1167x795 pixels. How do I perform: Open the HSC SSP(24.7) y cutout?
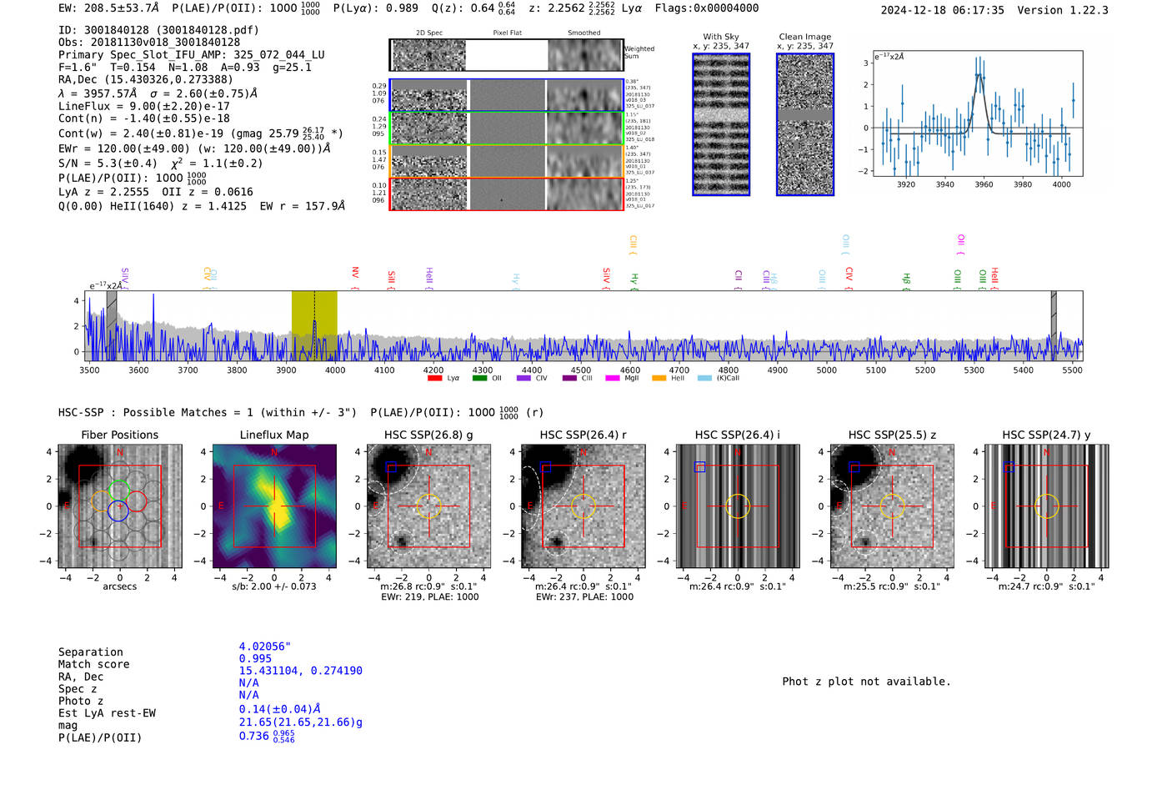pos(1047,506)
